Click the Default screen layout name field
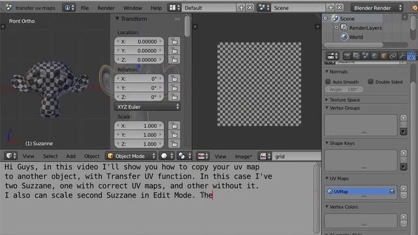Image resolution: width=418 pixels, height=235 pixels. [x=209, y=8]
